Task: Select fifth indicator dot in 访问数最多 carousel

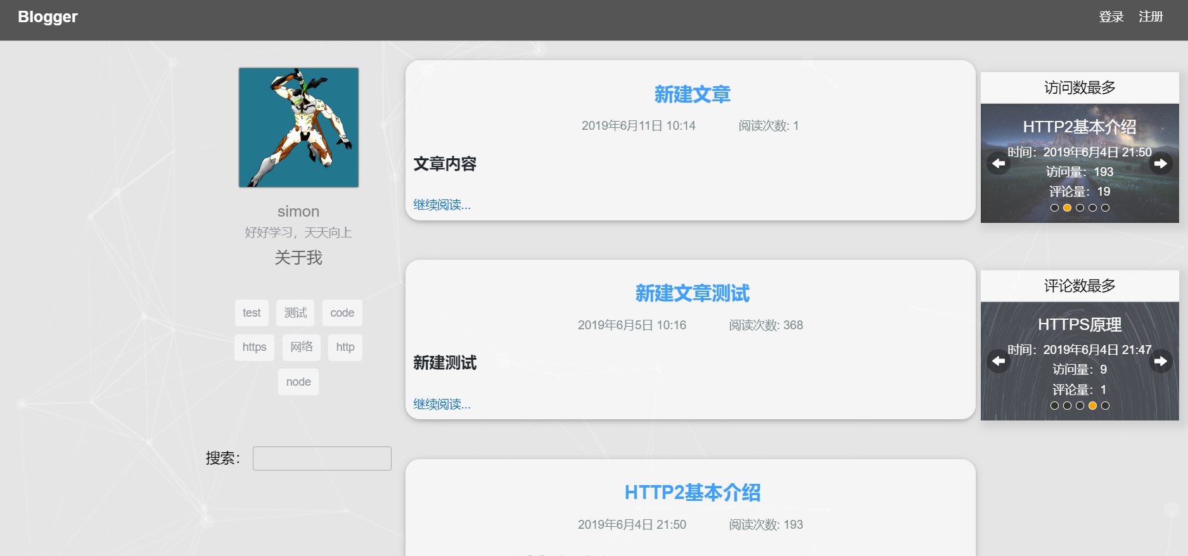Action: [1105, 208]
